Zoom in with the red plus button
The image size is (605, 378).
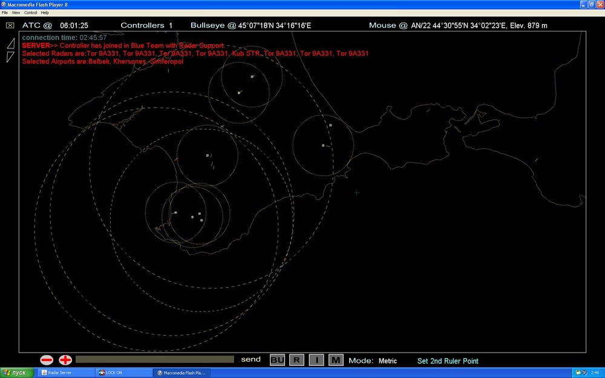tap(65, 360)
